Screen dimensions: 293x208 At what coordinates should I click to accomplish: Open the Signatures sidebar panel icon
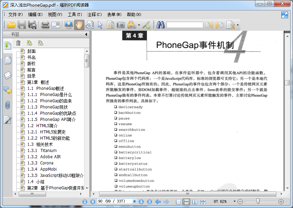8,120
